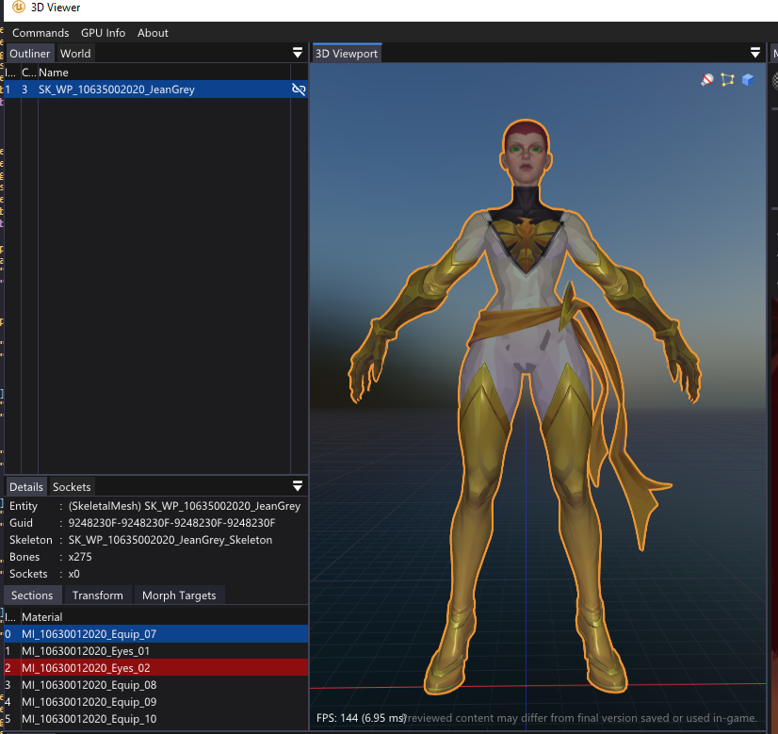Image resolution: width=778 pixels, height=734 pixels.
Task: Select material MI_10630012020_Equip_09
Action: tap(156, 701)
